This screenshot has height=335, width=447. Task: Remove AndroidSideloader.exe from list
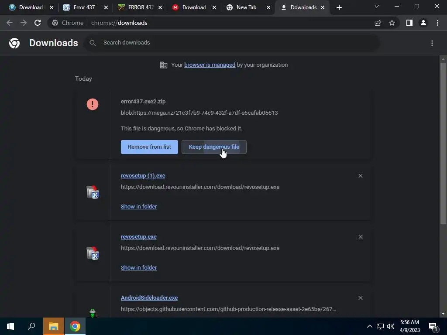tap(360, 298)
